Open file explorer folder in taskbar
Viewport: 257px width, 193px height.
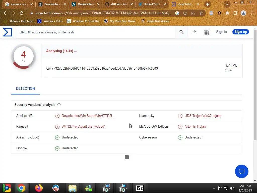tap(73, 188)
